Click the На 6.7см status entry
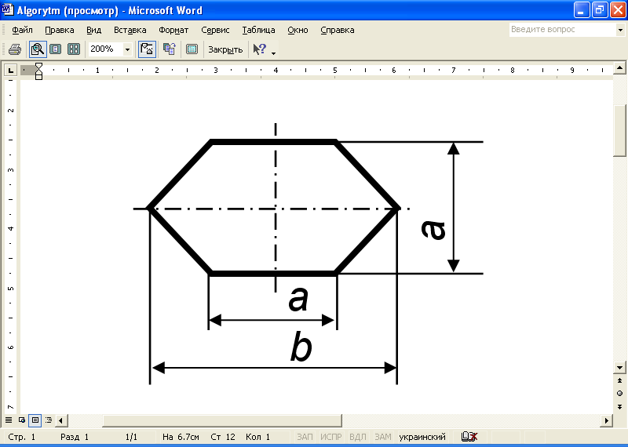 click(181, 437)
